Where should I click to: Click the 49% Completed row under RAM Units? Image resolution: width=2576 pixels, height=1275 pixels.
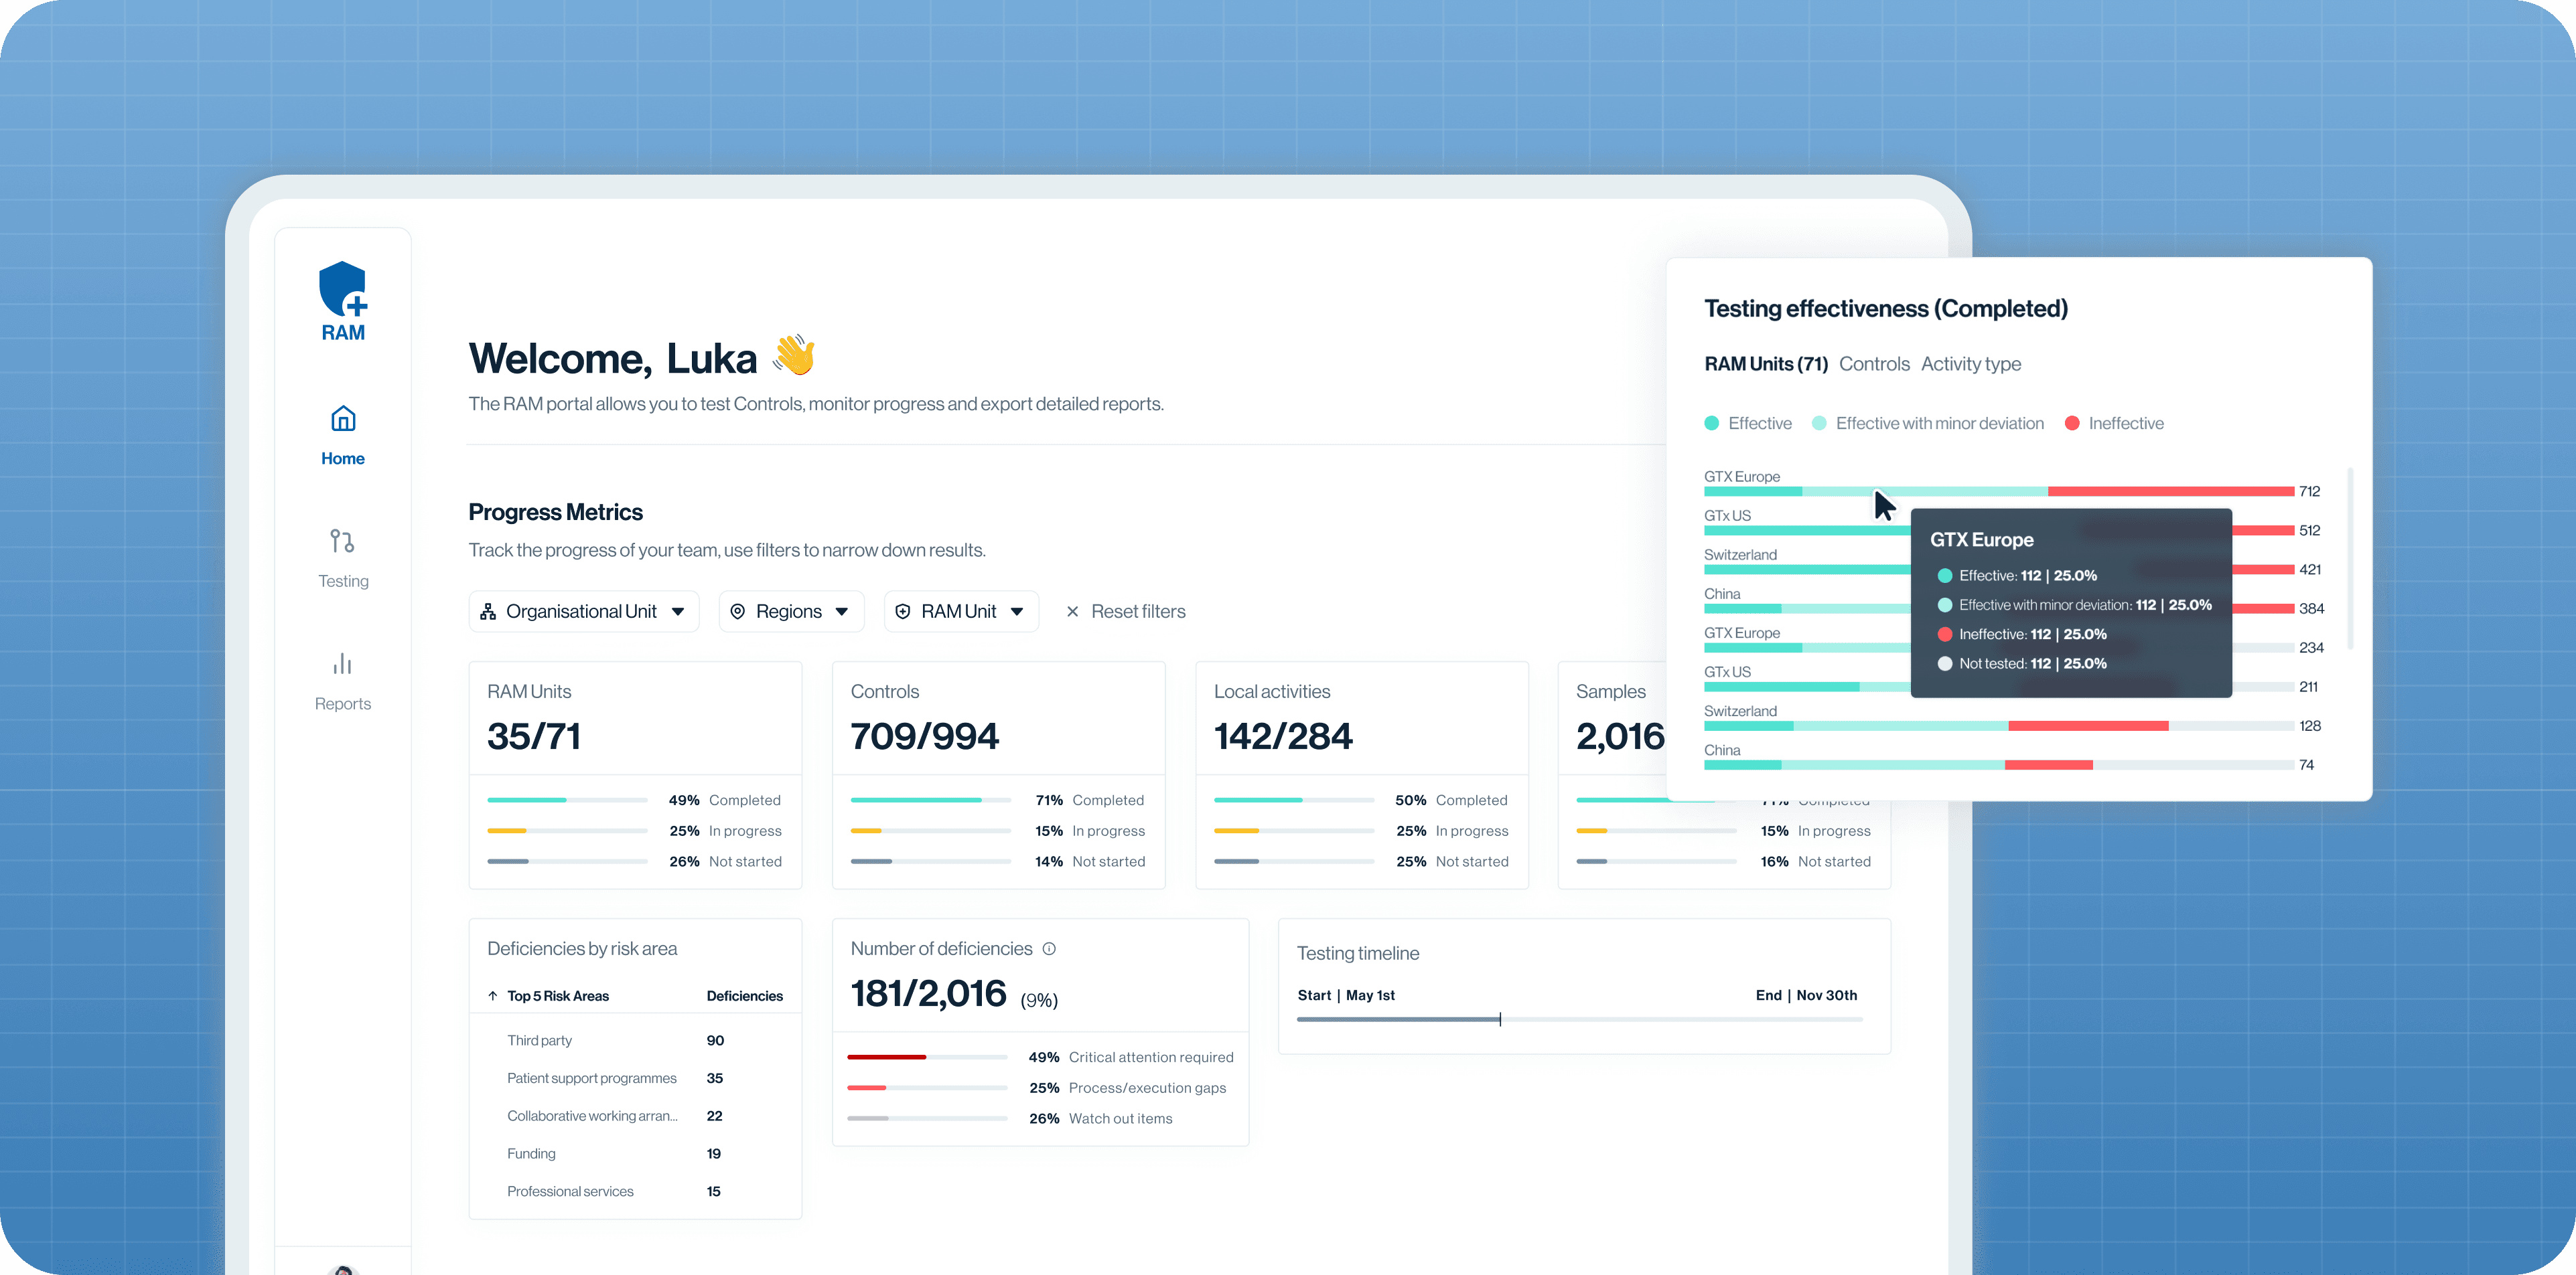(634, 800)
